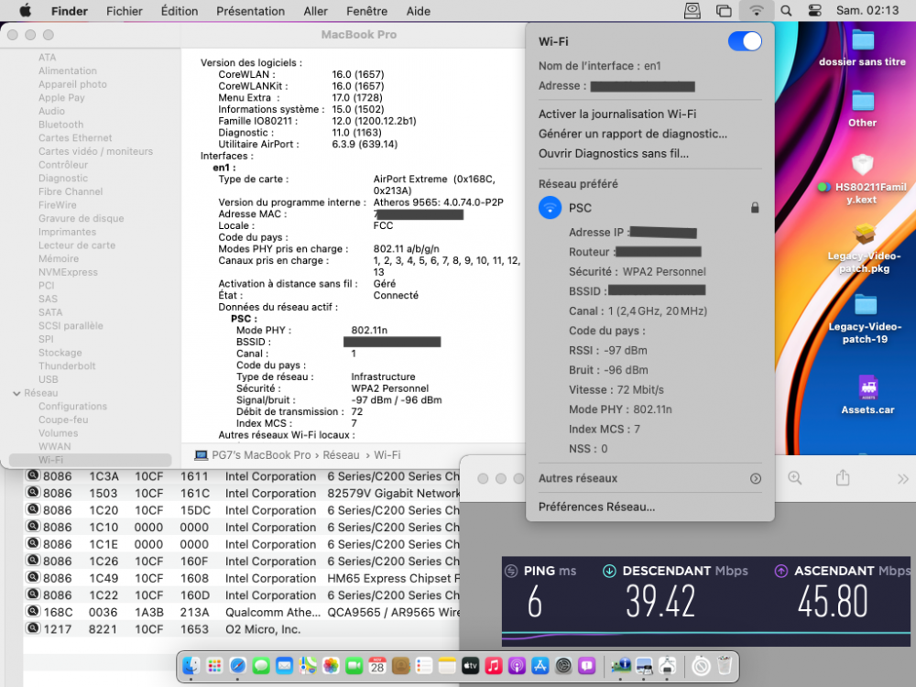916x687 pixels.
Task: Open the Trash in the Dock
Action: pos(725,665)
